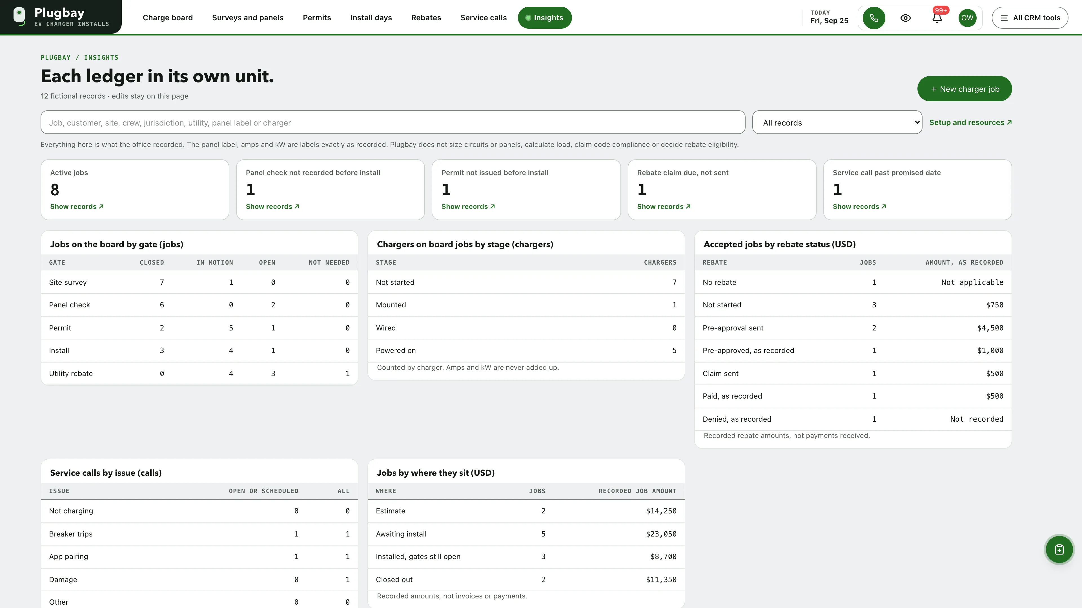The height and width of the screenshot is (608, 1082).
Task: Click the Not started chargers stage row
Action: 526,282
